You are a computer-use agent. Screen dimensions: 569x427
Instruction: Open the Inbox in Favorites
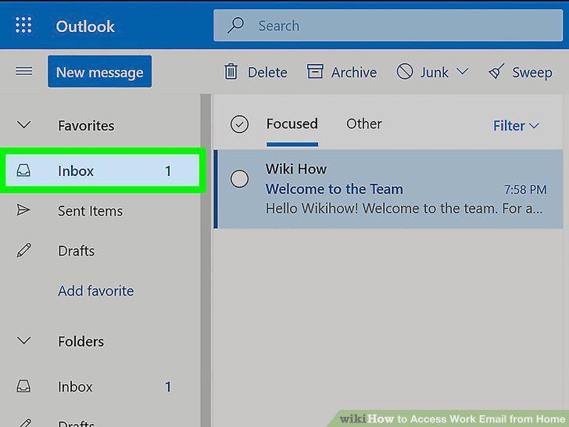click(x=102, y=170)
